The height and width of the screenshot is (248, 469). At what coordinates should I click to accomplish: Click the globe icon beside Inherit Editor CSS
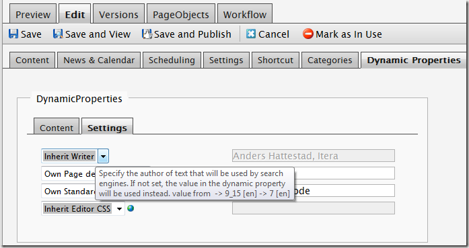pyautogui.click(x=131, y=208)
